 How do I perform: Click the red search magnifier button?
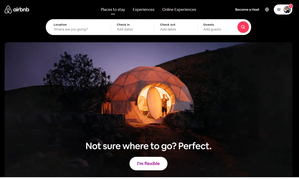pyautogui.click(x=243, y=27)
